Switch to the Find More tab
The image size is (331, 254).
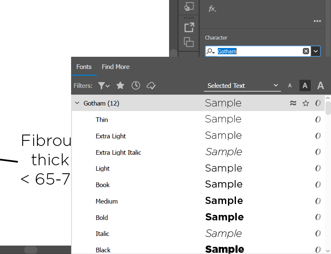point(116,67)
